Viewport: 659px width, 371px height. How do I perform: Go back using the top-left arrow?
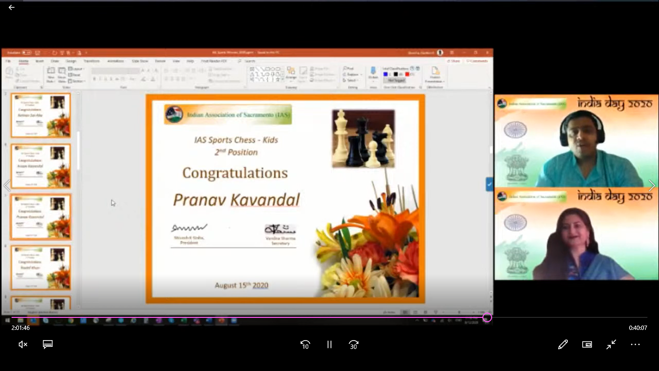pyautogui.click(x=12, y=7)
